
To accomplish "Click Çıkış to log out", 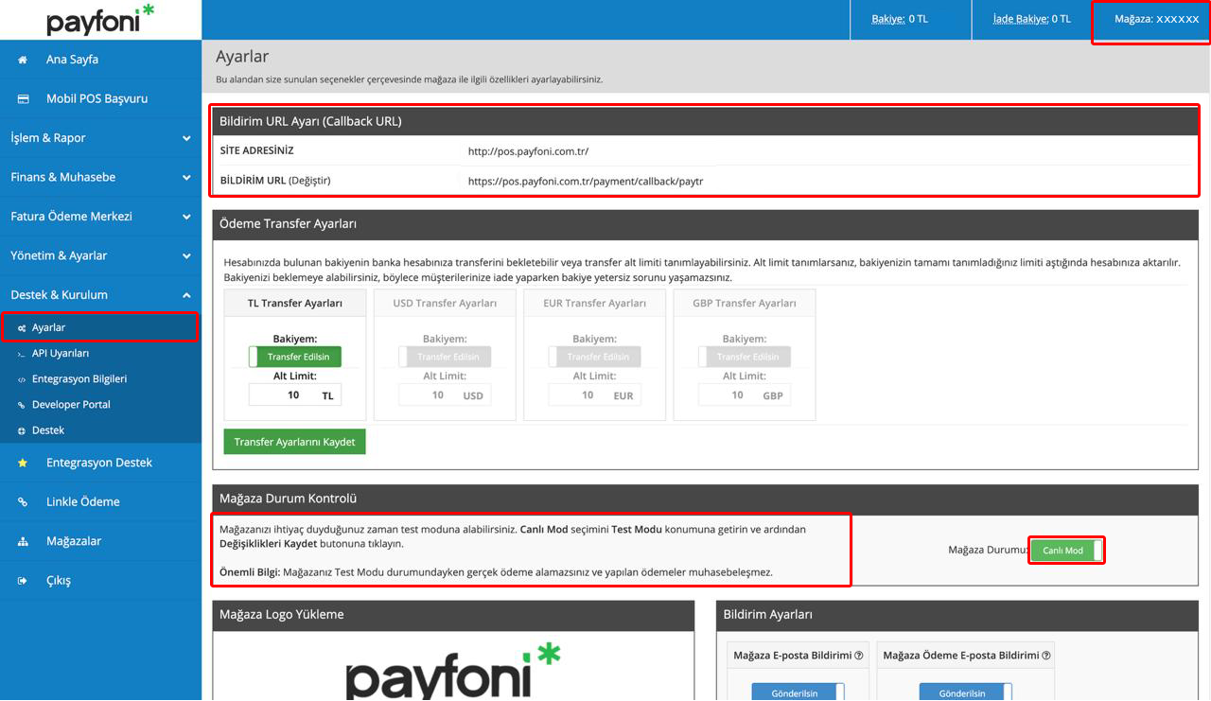I will [x=100, y=581].
